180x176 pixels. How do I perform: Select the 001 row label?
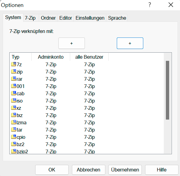coord(20,86)
